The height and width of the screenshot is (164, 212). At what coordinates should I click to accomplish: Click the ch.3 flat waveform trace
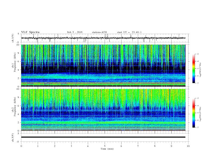[103, 137]
